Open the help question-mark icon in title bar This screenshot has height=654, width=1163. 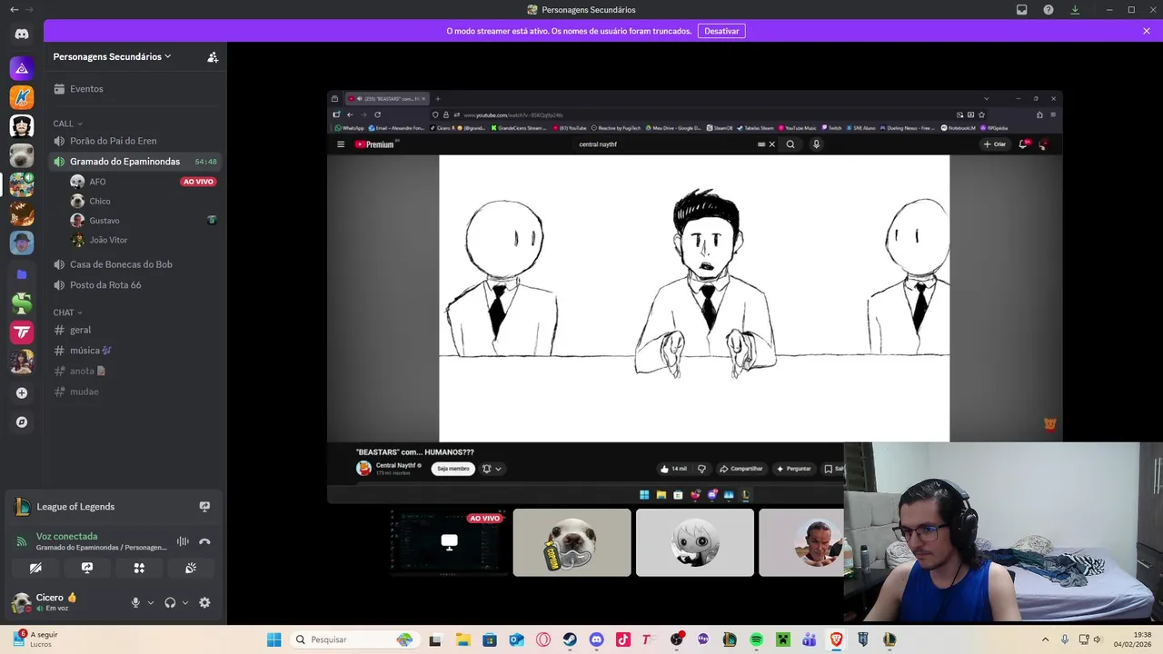pyautogui.click(x=1049, y=10)
